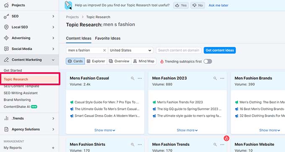This screenshot has height=152, width=285.
Task: Open more options on Mens Fashion Casual card
Action: click(x=140, y=78)
